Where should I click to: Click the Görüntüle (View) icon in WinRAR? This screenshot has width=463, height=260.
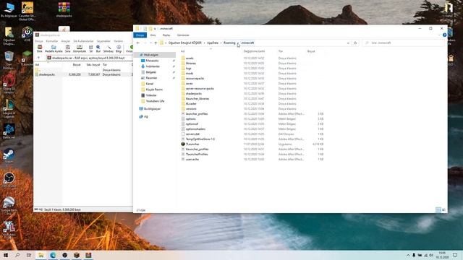[x=80, y=48]
